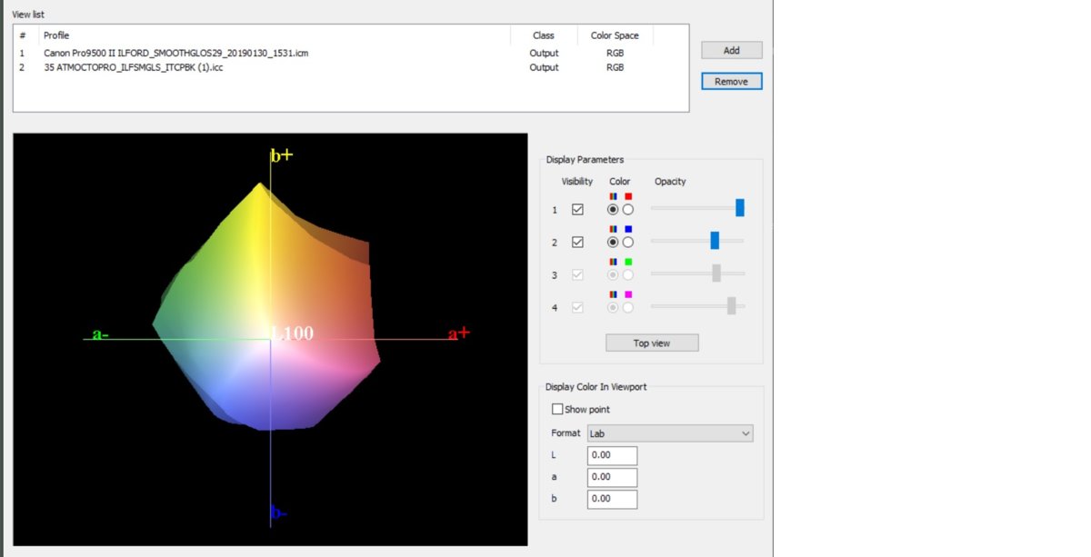This screenshot has height=557, width=1091.
Task: Click blue swatch icon for profile 2
Action: click(628, 229)
